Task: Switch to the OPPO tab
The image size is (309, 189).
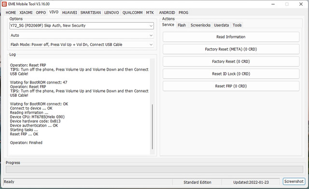Action: click(41, 13)
